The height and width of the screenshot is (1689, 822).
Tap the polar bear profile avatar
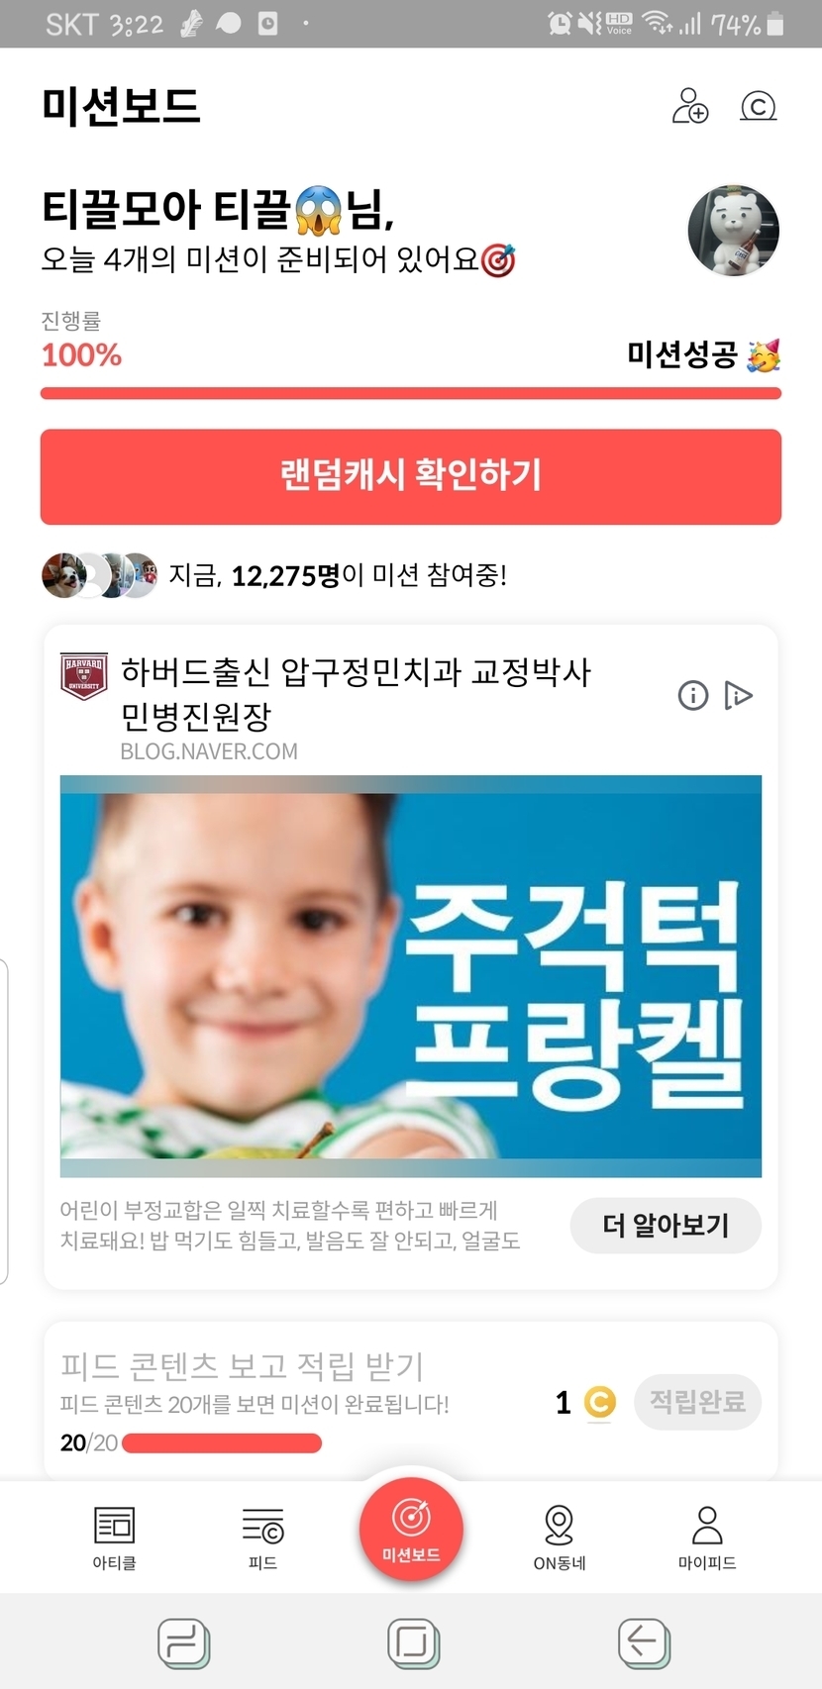tap(733, 230)
